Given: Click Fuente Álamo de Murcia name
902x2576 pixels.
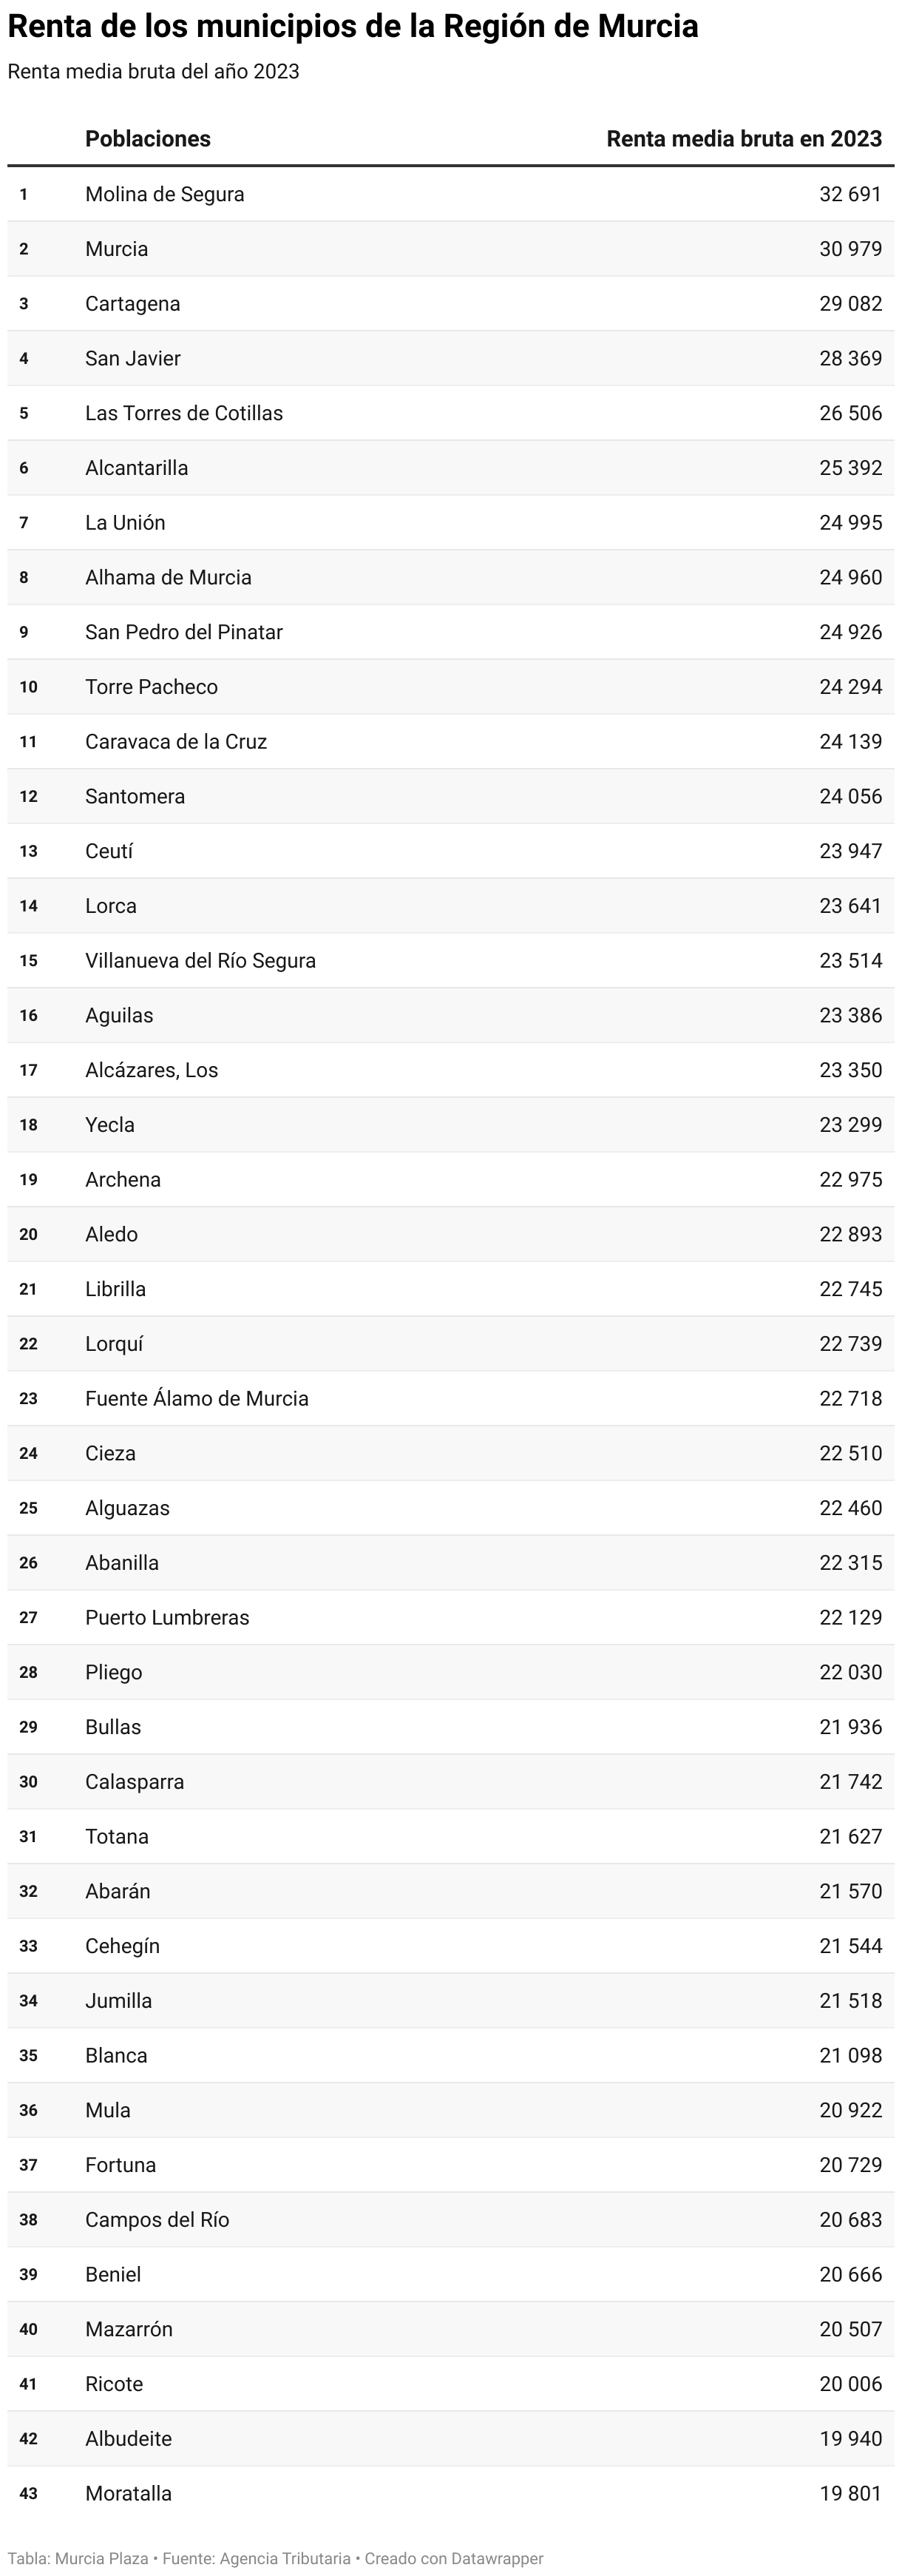Looking at the screenshot, I should pyautogui.click(x=197, y=1399).
